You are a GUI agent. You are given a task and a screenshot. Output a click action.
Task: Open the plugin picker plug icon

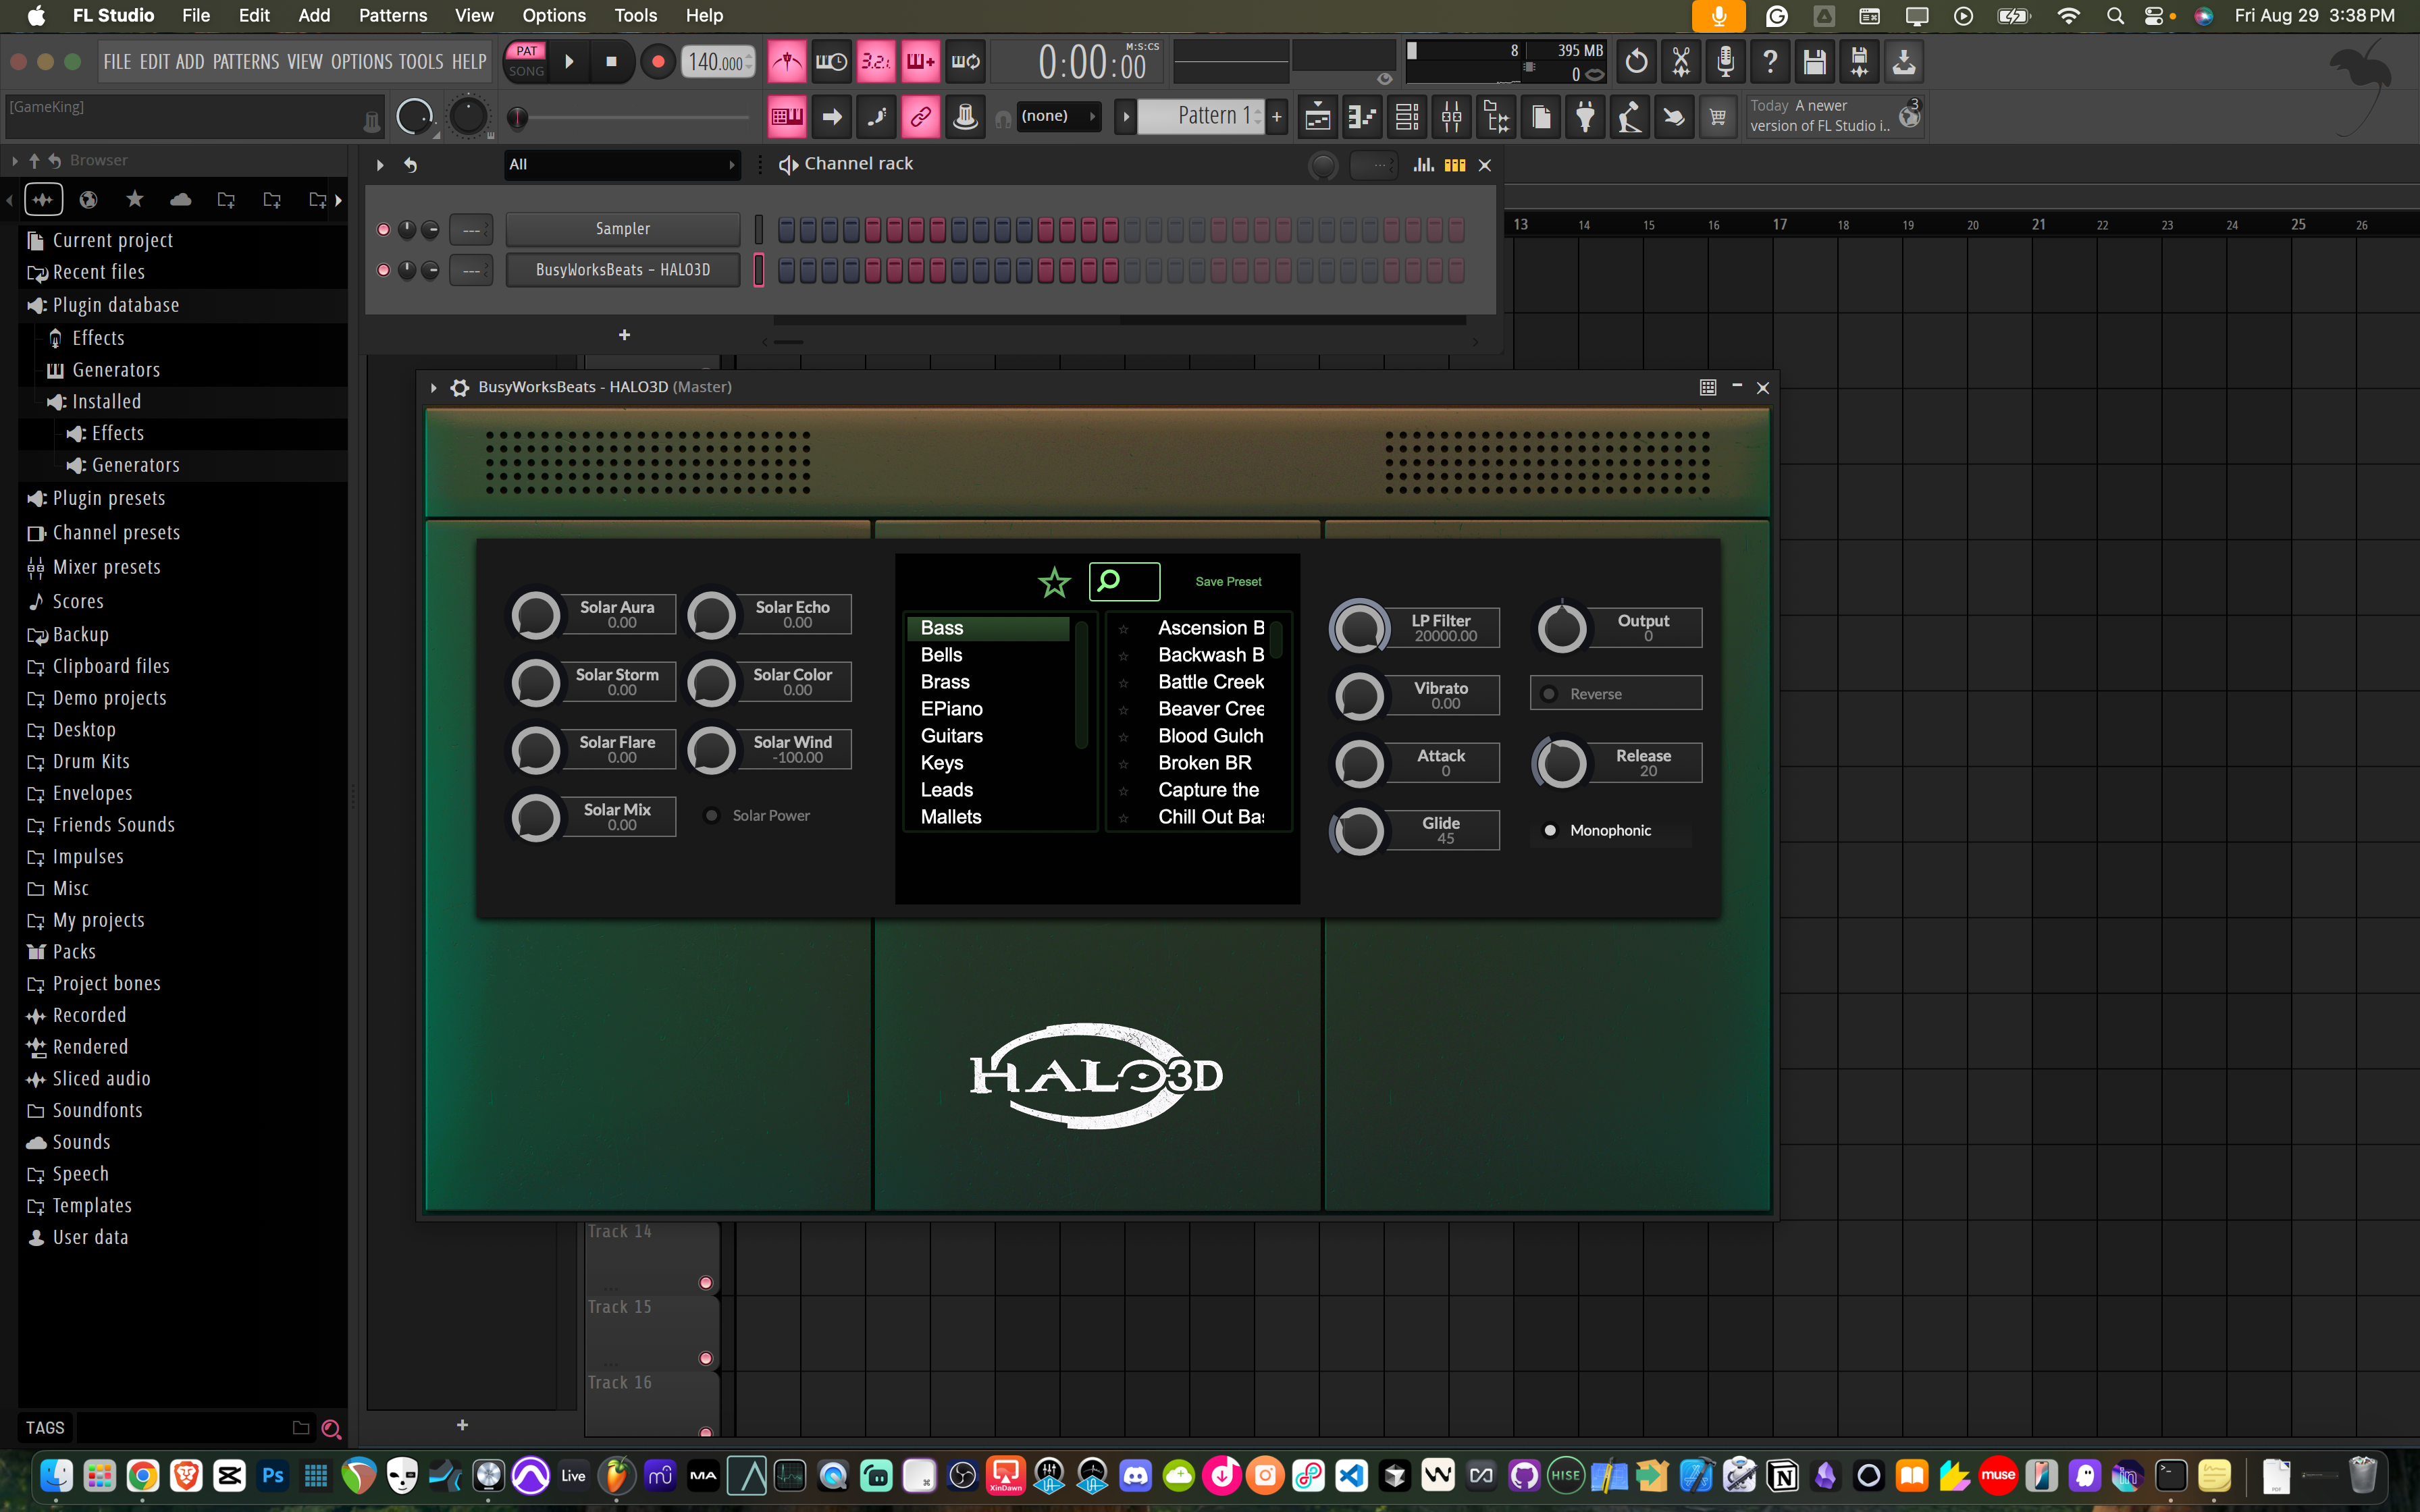point(1585,117)
